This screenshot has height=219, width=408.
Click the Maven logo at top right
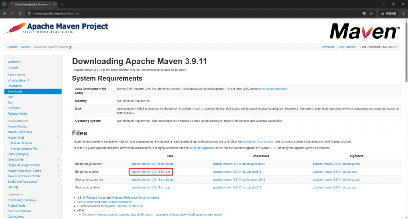365,31
